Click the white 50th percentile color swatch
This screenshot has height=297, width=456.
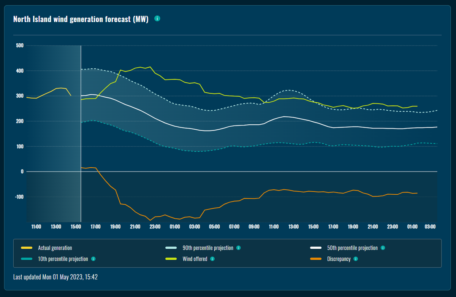coord(315,248)
